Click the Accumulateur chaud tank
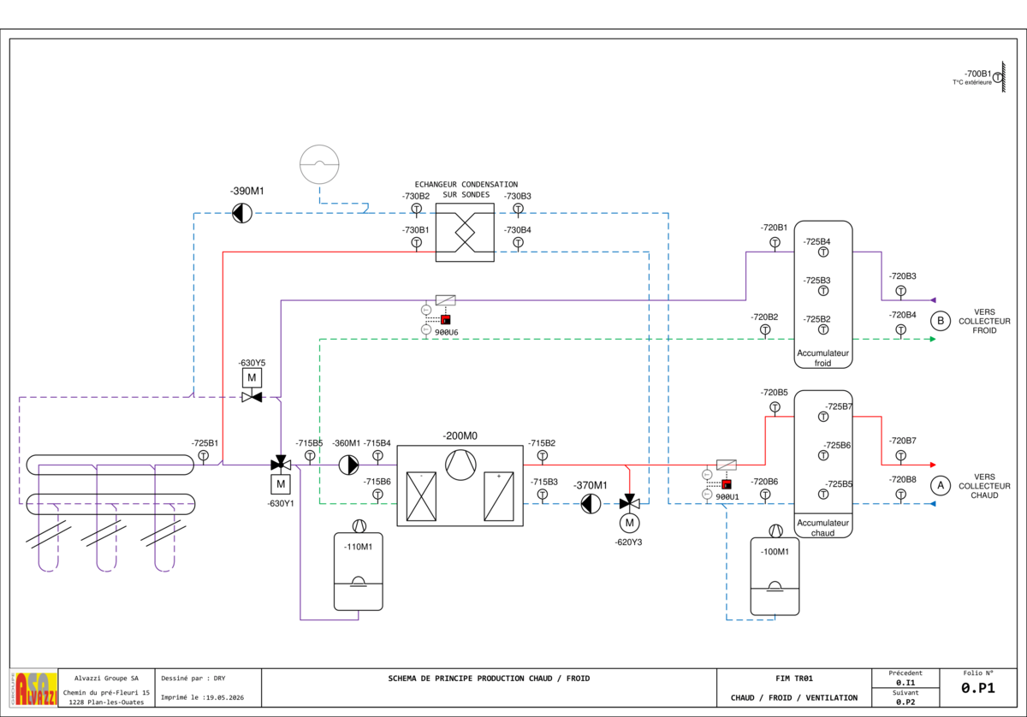The image size is (1027, 717). coord(823,464)
